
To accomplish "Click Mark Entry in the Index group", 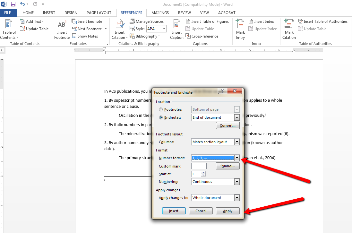I will [240, 28].
